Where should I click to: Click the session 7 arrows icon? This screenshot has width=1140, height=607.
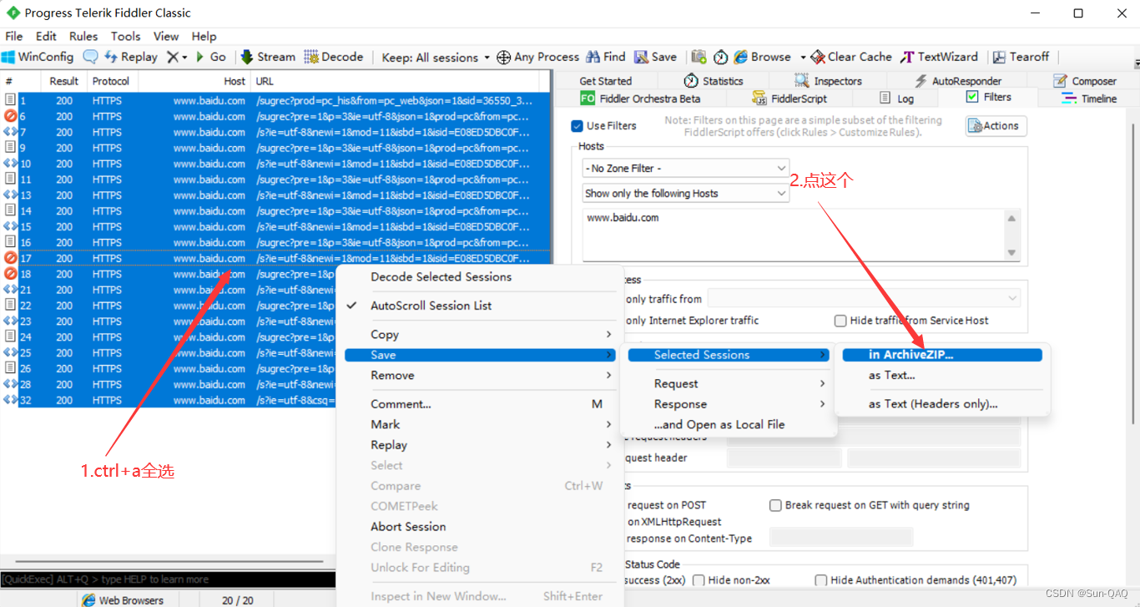[11, 132]
